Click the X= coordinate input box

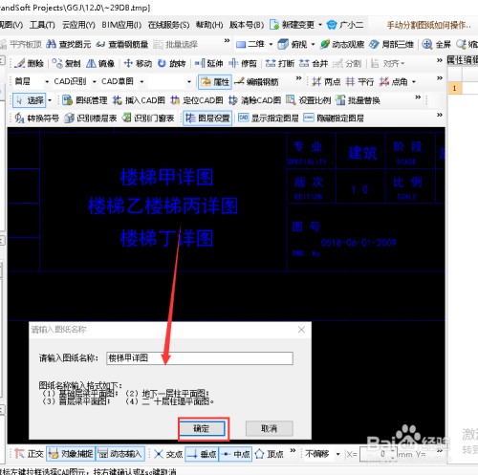click(x=379, y=454)
